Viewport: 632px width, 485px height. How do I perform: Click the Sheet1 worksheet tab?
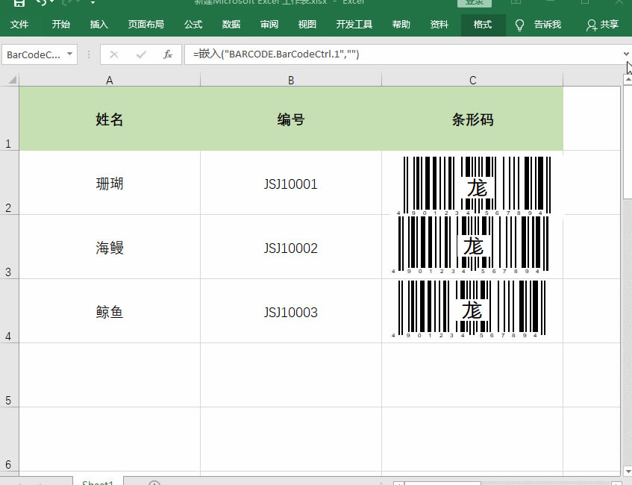(97, 481)
